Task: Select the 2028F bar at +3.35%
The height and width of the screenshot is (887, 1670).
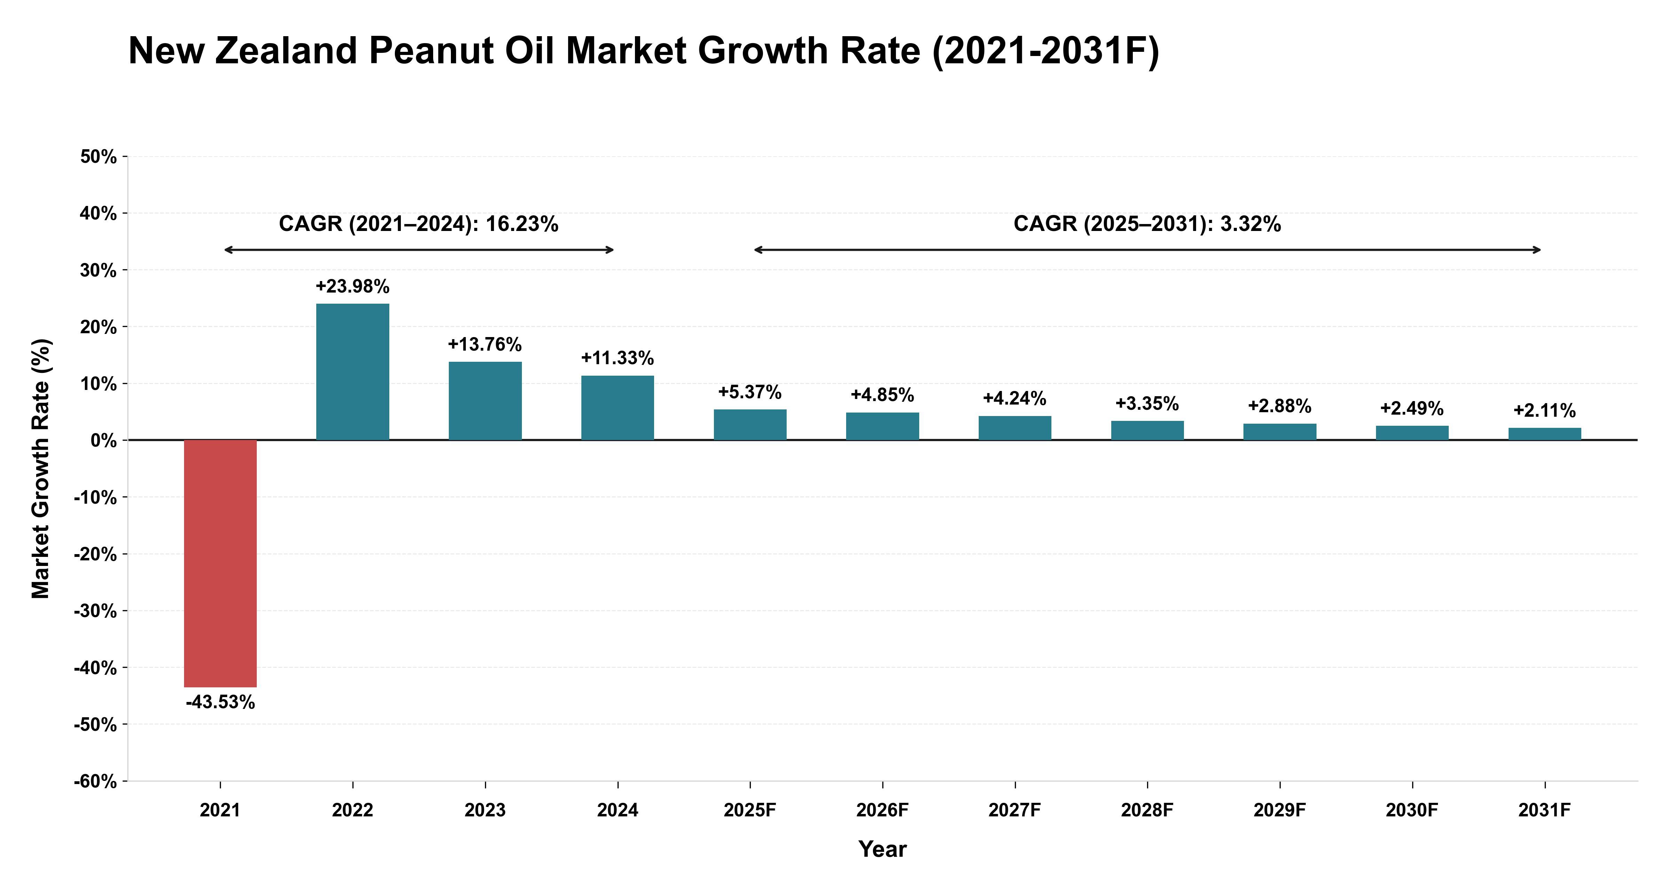Action: [x=1147, y=431]
